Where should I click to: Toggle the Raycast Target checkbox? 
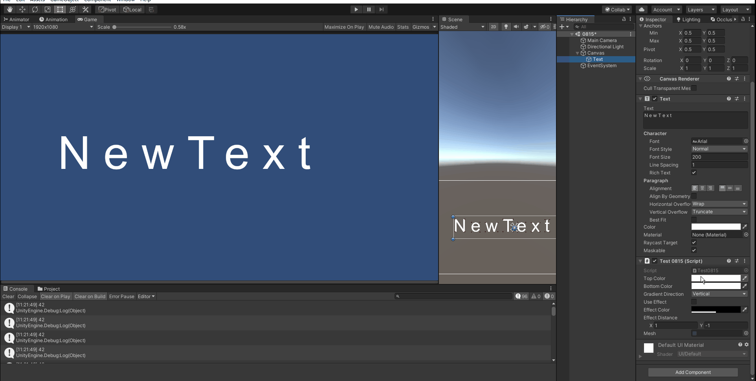(694, 242)
